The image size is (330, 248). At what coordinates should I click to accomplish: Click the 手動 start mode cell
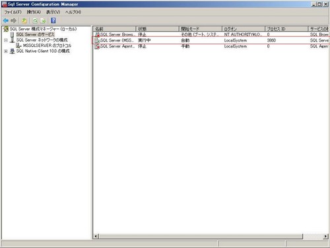185,46
